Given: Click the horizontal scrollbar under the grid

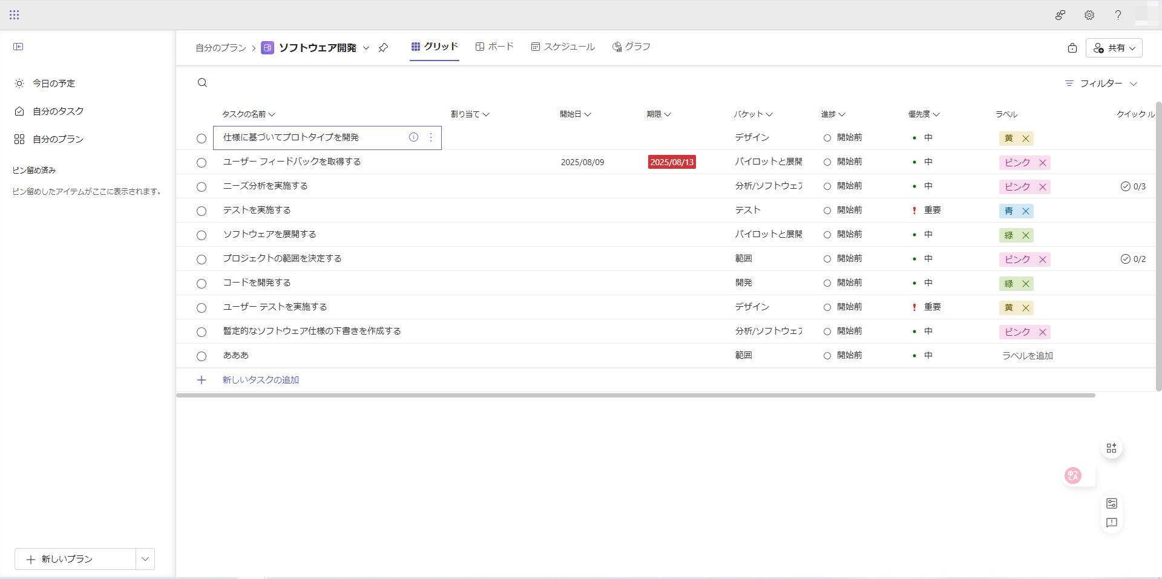Looking at the screenshot, I should (635, 396).
